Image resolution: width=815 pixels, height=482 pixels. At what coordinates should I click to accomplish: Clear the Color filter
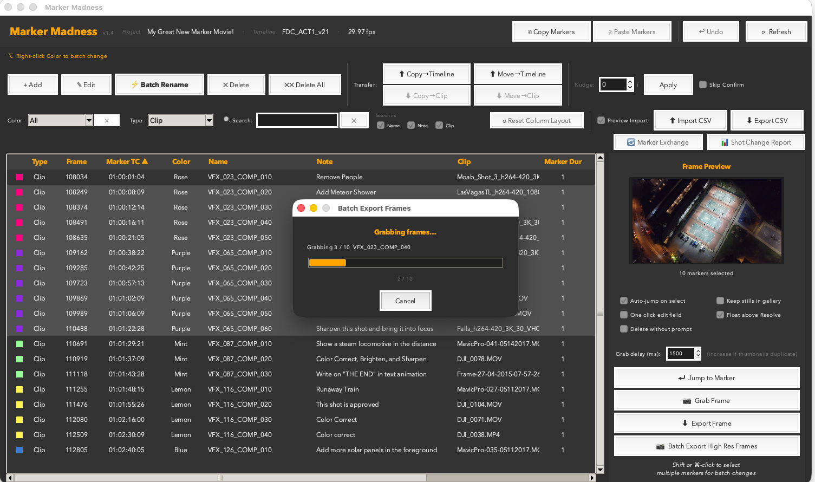(x=107, y=120)
